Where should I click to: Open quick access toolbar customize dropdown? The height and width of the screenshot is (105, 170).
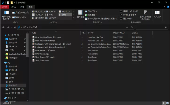pyautogui.click(x=14, y=3)
